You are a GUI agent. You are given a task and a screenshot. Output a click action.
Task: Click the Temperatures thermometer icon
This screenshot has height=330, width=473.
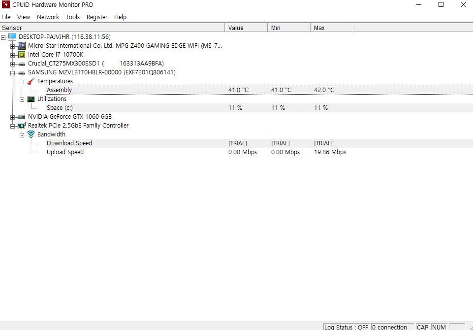coord(31,81)
